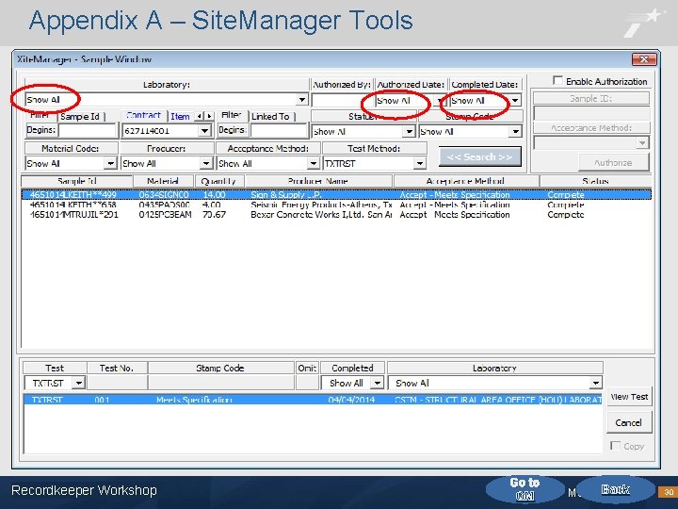Open the Test Method TXTRST dropdown
The image size is (678, 509).
point(419,164)
